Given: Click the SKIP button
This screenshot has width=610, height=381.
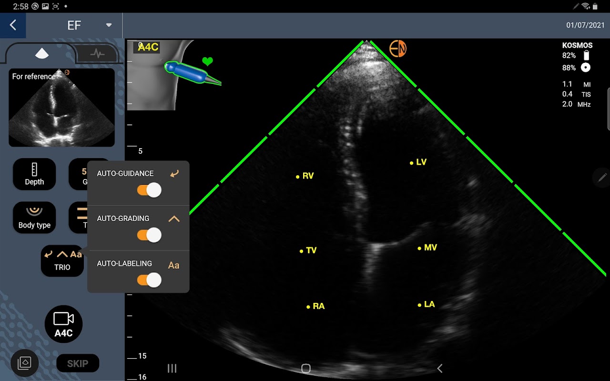Looking at the screenshot, I should point(78,363).
